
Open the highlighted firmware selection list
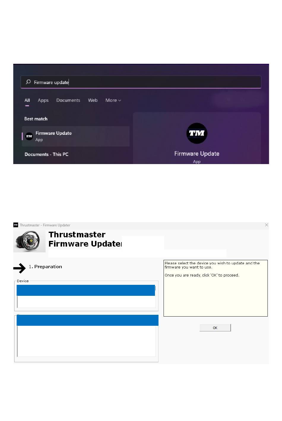pos(87,320)
